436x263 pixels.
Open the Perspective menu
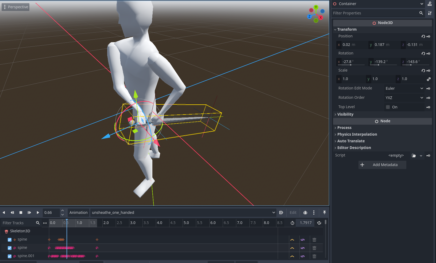(x=15, y=7)
